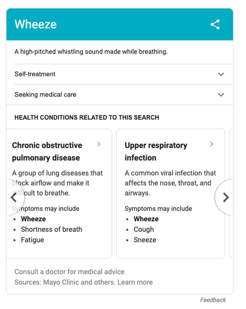Expand the Seeking medical care section
This screenshot has width=246, height=309.
pos(45,95)
